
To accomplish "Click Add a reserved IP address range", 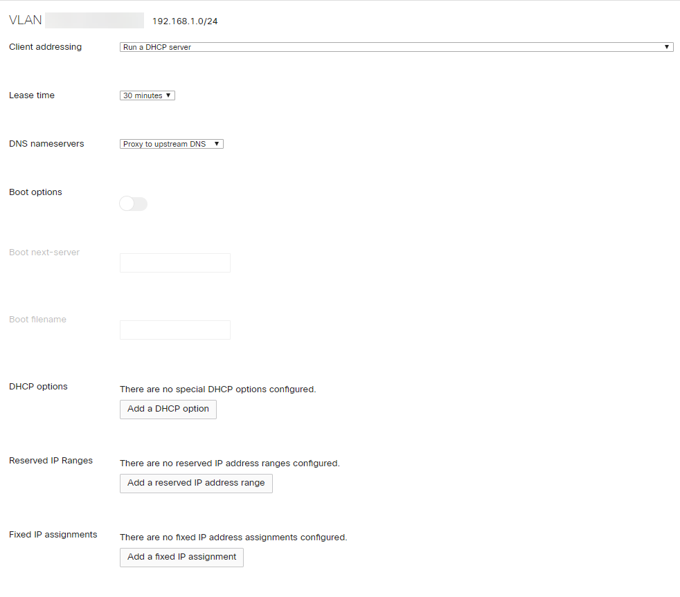I will [196, 483].
